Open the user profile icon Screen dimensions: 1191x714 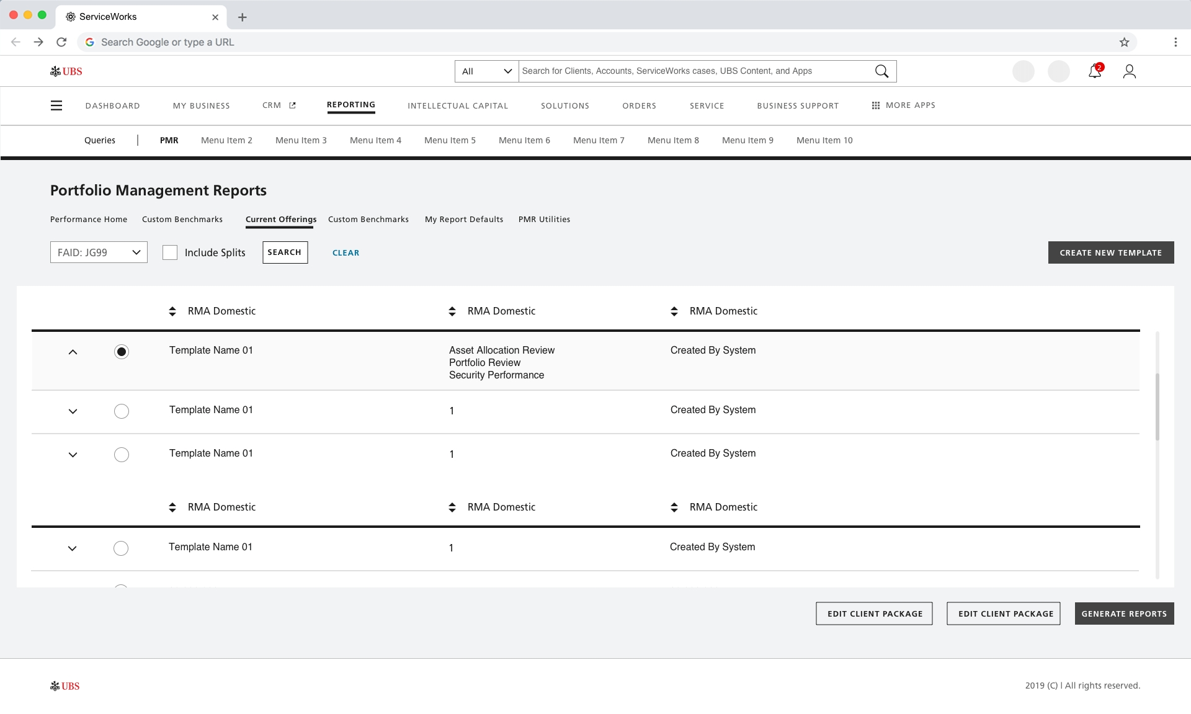[x=1129, y=71]
